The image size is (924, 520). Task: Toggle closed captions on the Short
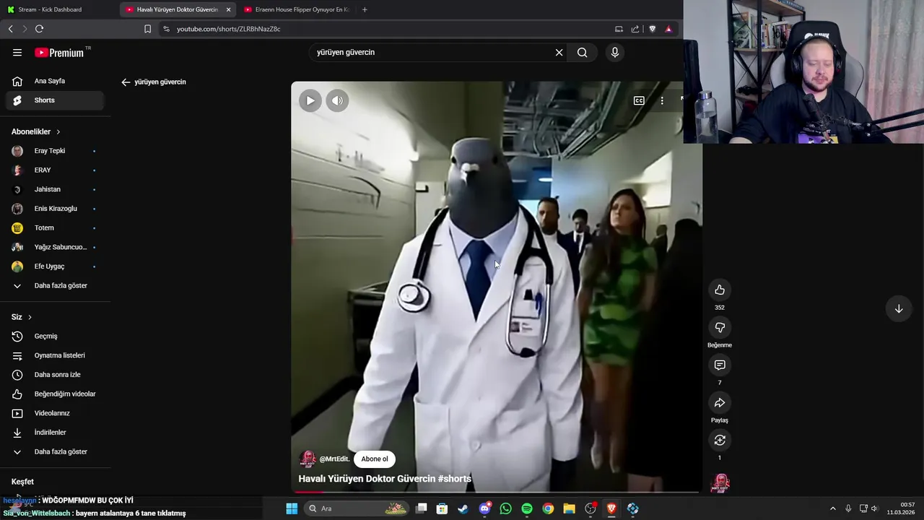pyautogui.click(x=639, y=101)
